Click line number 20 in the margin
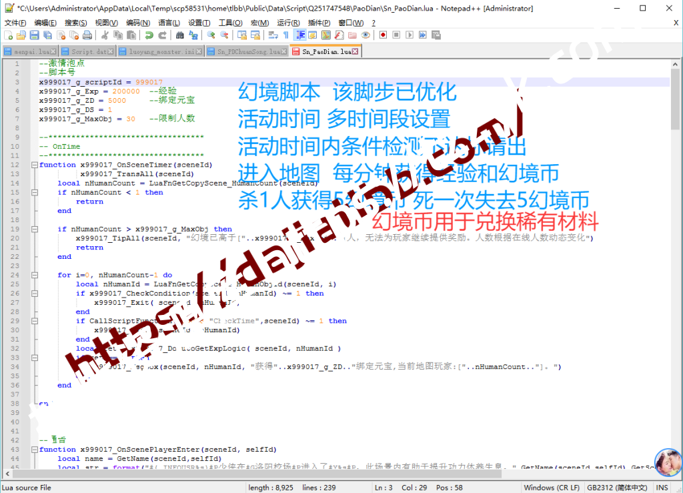The height and width of the screenshot is (493, 683). (15, 238)
